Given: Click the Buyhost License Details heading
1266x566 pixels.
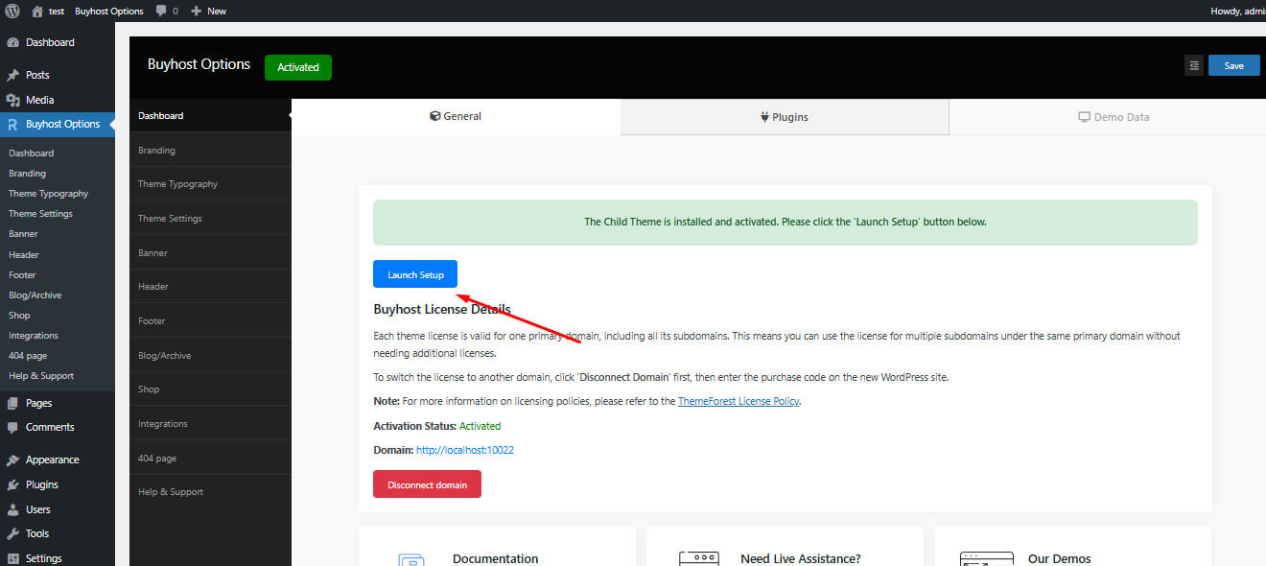Looking at the screenshot, I should (x=442, y=310).
